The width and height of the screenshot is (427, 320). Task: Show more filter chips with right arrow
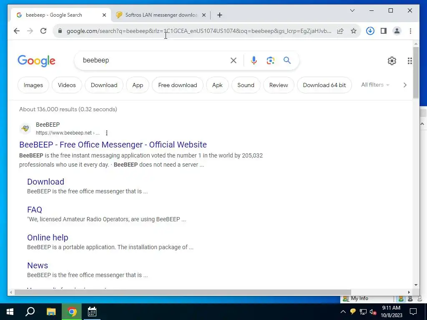[x=405, y=85]
